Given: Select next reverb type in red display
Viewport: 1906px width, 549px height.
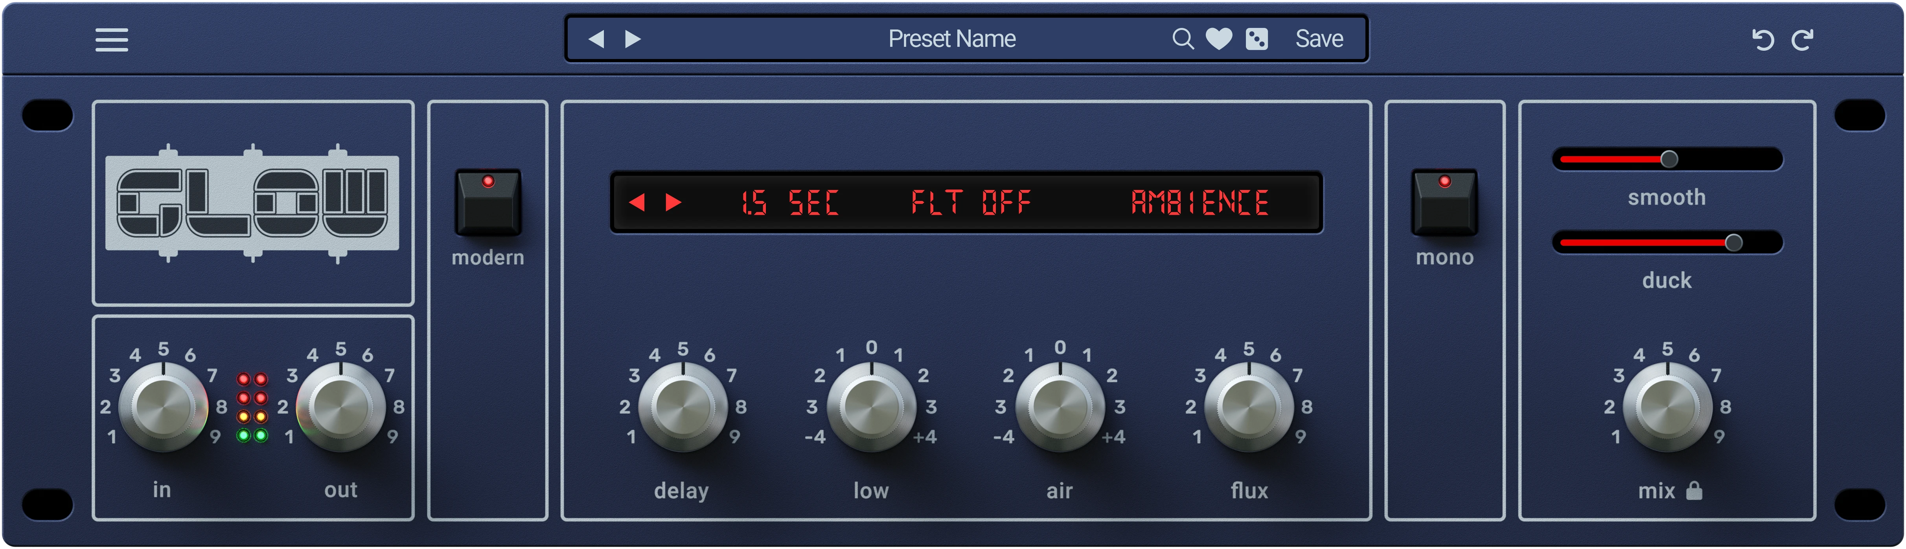Looking at the screenshot, I should tap(673, 202).
